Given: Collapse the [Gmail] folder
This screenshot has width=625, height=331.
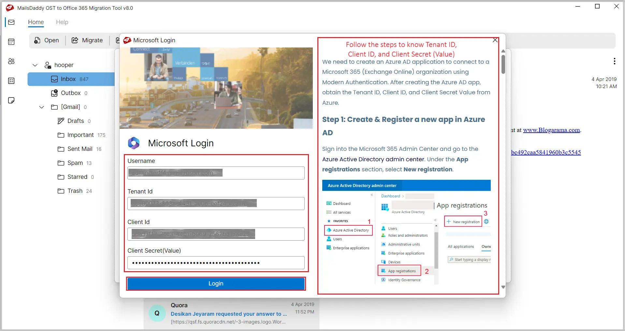Looking at the screenshot, I should [42, 107].
